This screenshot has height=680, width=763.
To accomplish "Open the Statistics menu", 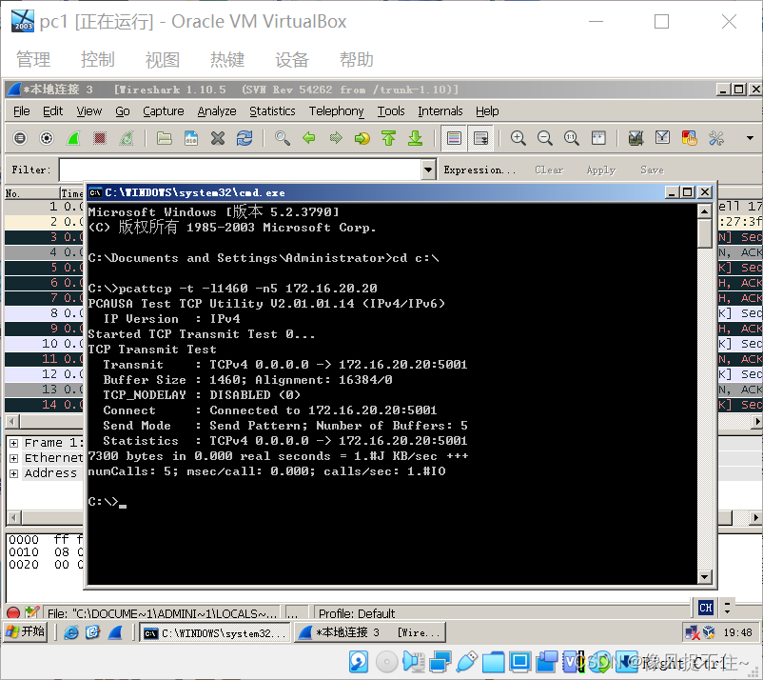I will click(x=272, y=111).
